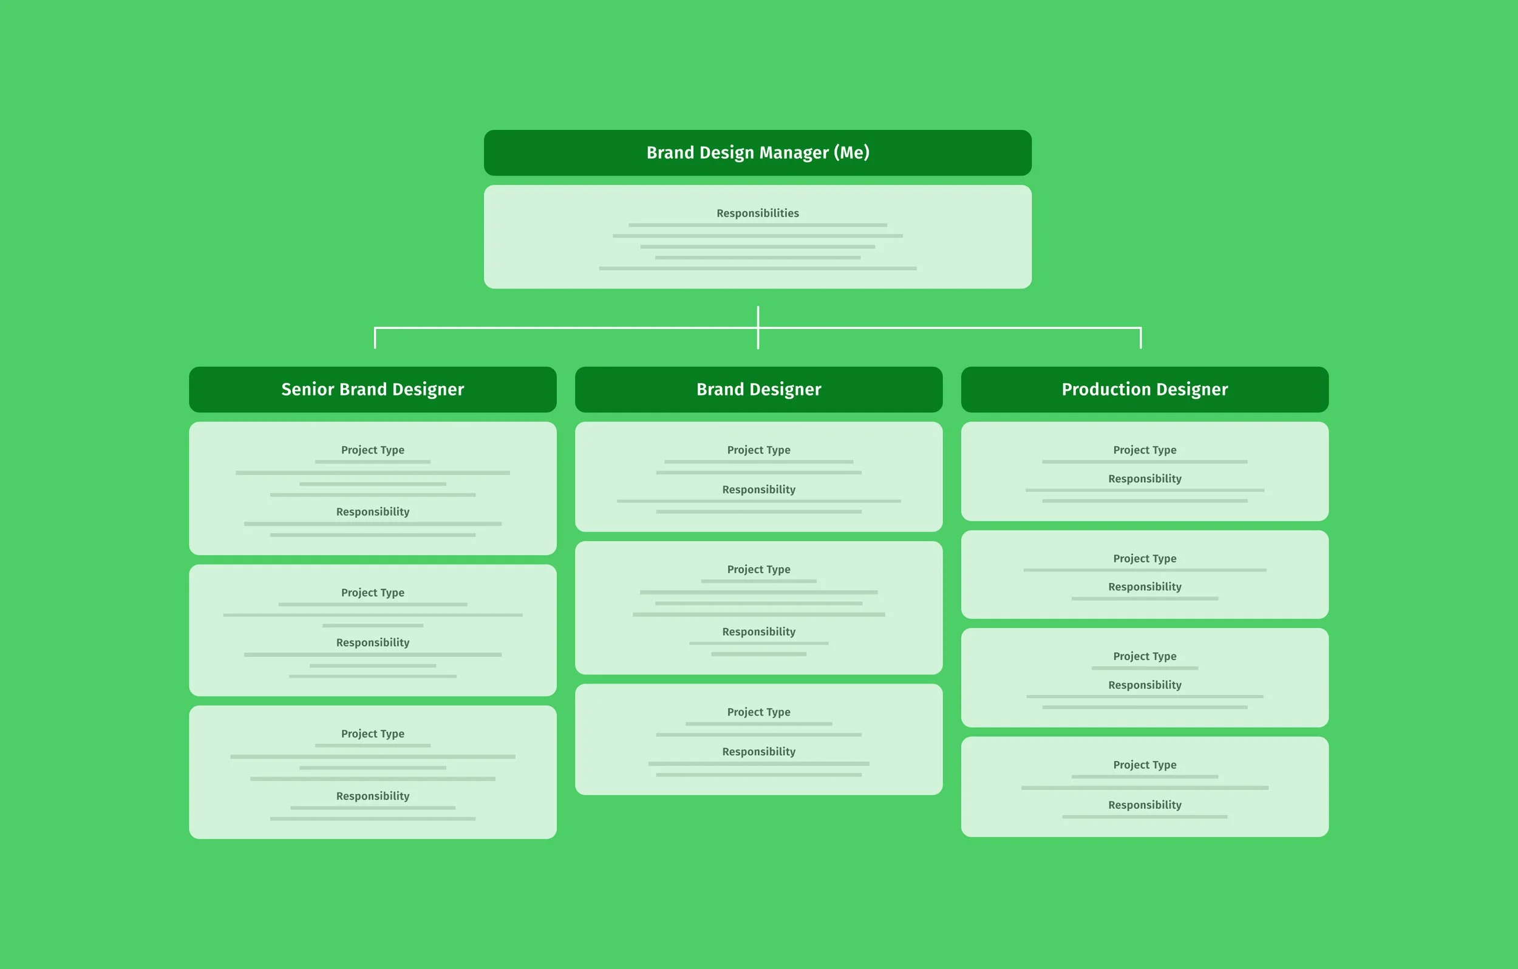
Task: Select first card under Production Designer
Action: [1144, 472]
